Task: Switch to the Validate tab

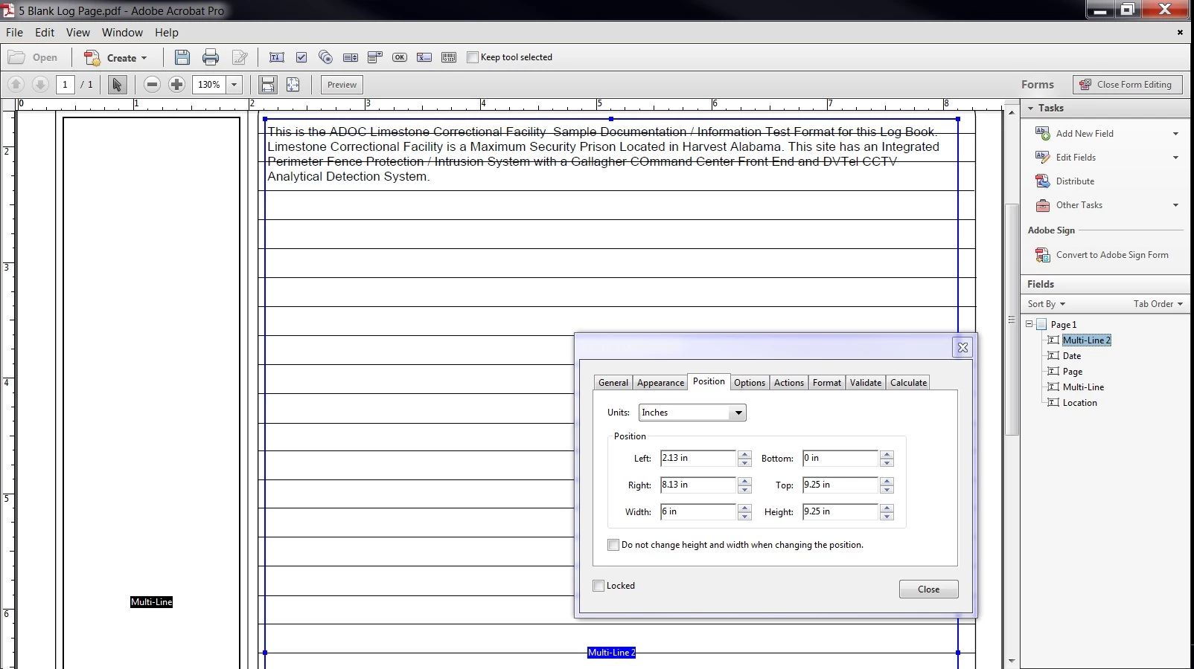Action: (x=866, y=383)
